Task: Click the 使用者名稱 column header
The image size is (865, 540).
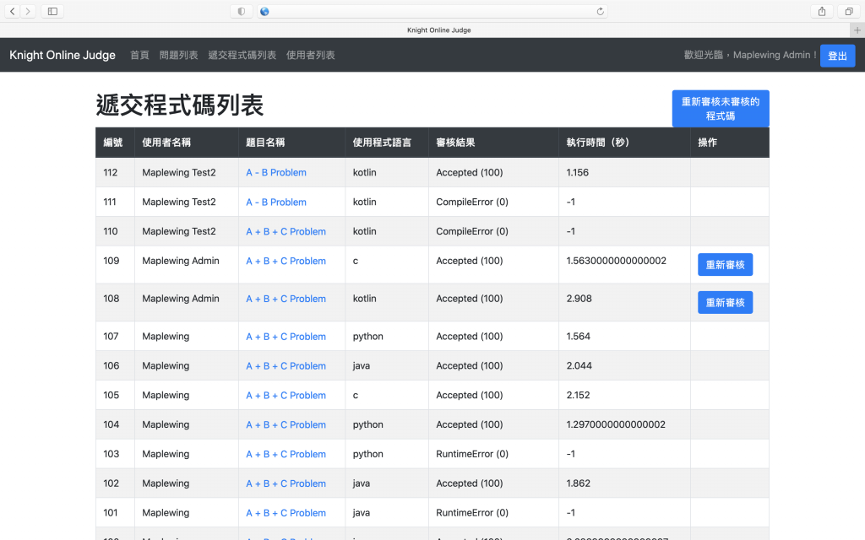Action: pyautogui.click(x=187, y=143)
